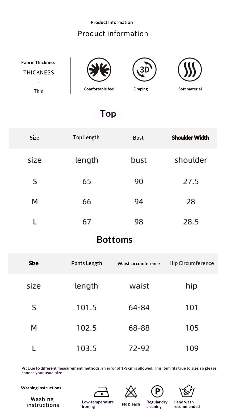Click the Washing Instructions label
This screenshot has width=226, height=417.
41,388
